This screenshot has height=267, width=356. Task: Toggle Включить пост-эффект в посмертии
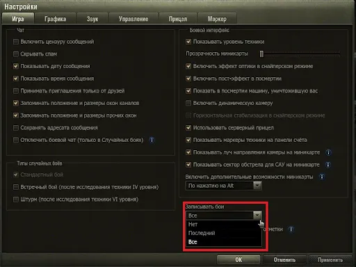pos(188,79)
